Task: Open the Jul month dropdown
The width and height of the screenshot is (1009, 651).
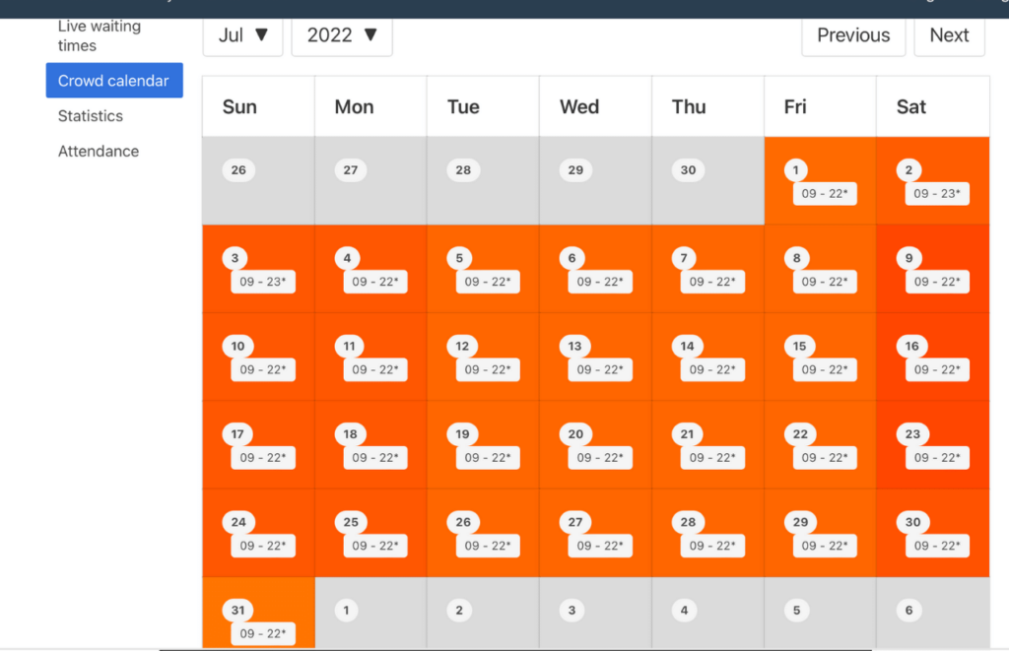Action: [x=242, y=35]
